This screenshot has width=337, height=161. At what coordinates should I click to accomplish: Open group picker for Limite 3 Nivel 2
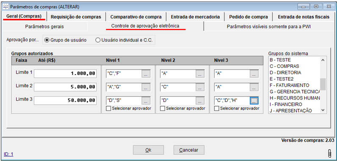pyautogui.click(x=200, y=100)
